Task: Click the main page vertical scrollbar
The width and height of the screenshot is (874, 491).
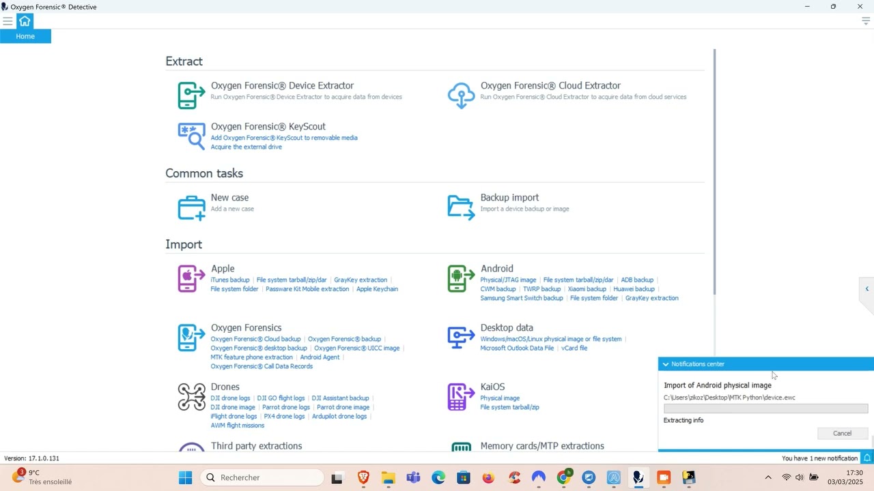Action: click(x=715, y=172)
